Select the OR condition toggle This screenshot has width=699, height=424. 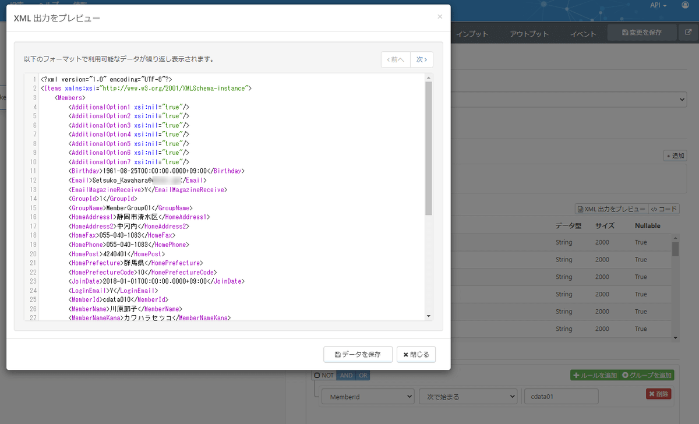pyautogui.click(x=363, y=376)
